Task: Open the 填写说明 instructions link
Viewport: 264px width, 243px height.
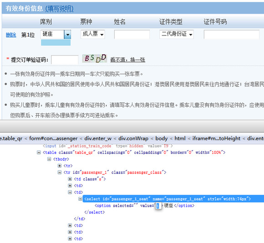Action: tap(60, 8)
